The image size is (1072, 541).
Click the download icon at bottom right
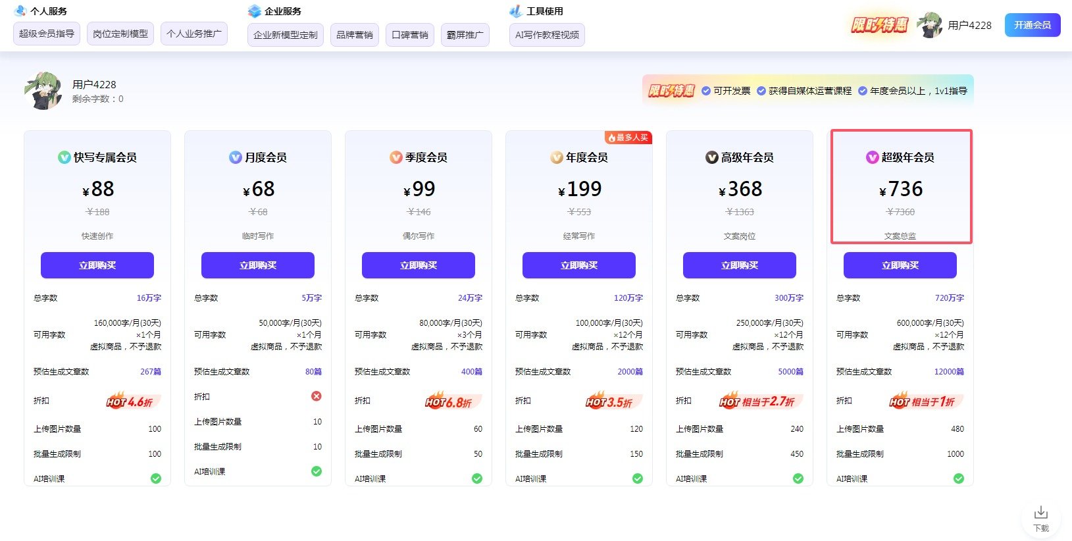(x=1040, y=513)
